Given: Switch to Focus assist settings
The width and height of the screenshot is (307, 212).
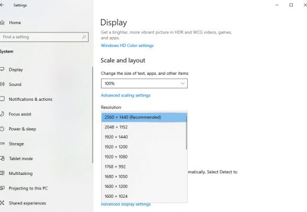Looking at the screenshot, I should pos(20,114).
